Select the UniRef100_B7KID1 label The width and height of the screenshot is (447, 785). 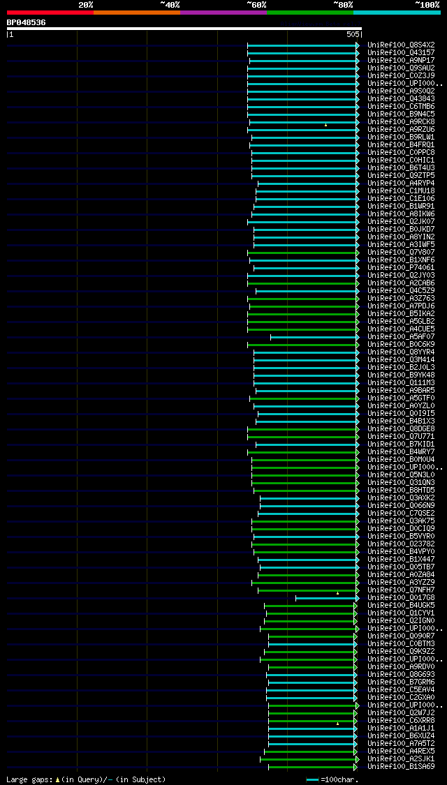[401, 444]
